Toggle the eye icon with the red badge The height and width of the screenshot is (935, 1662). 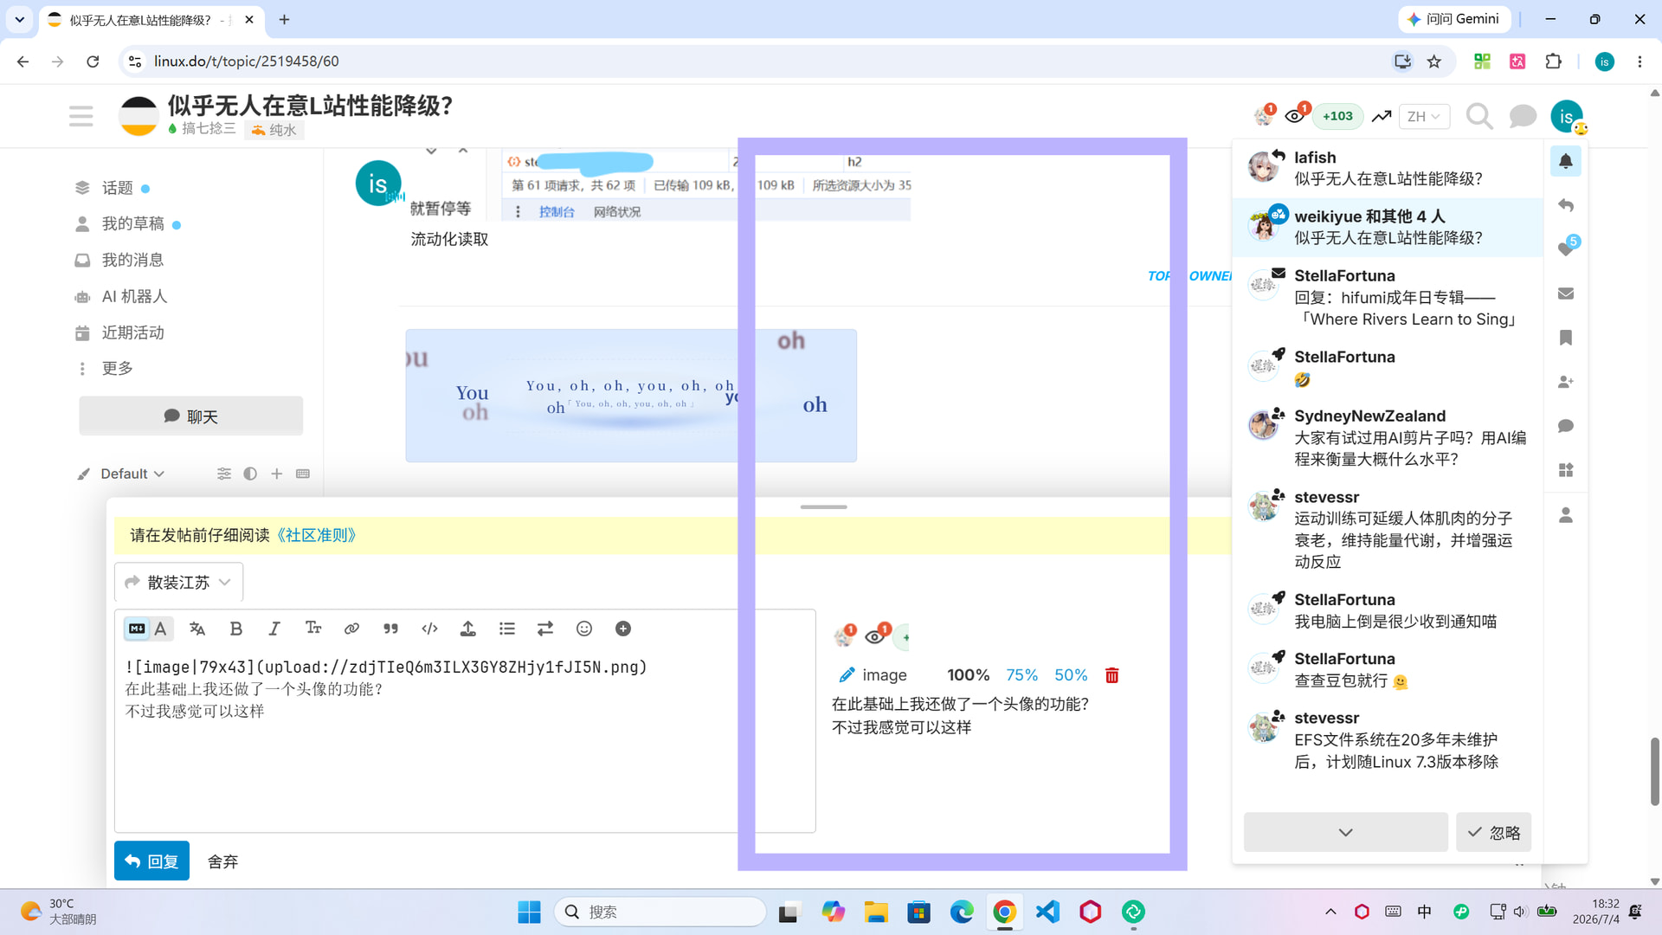pos(1296,115)
